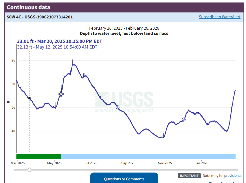Image resolution: width=246 pixels, height=183 pixels.
Task: Click the time slider handle below the chart
Action: tap(29, 170)
